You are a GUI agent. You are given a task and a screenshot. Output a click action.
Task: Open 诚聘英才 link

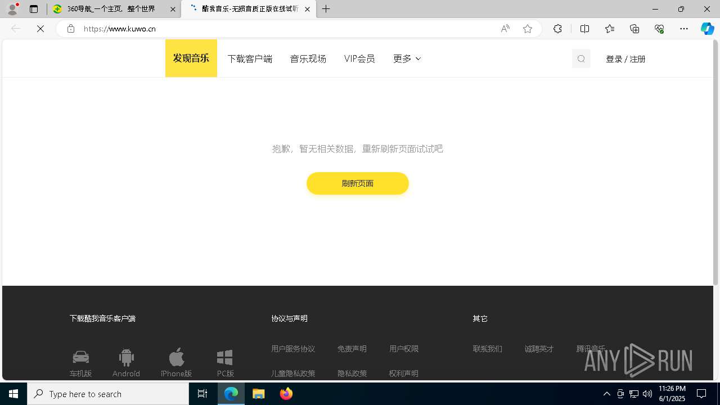pyautogui.click(x=539, y=349)
